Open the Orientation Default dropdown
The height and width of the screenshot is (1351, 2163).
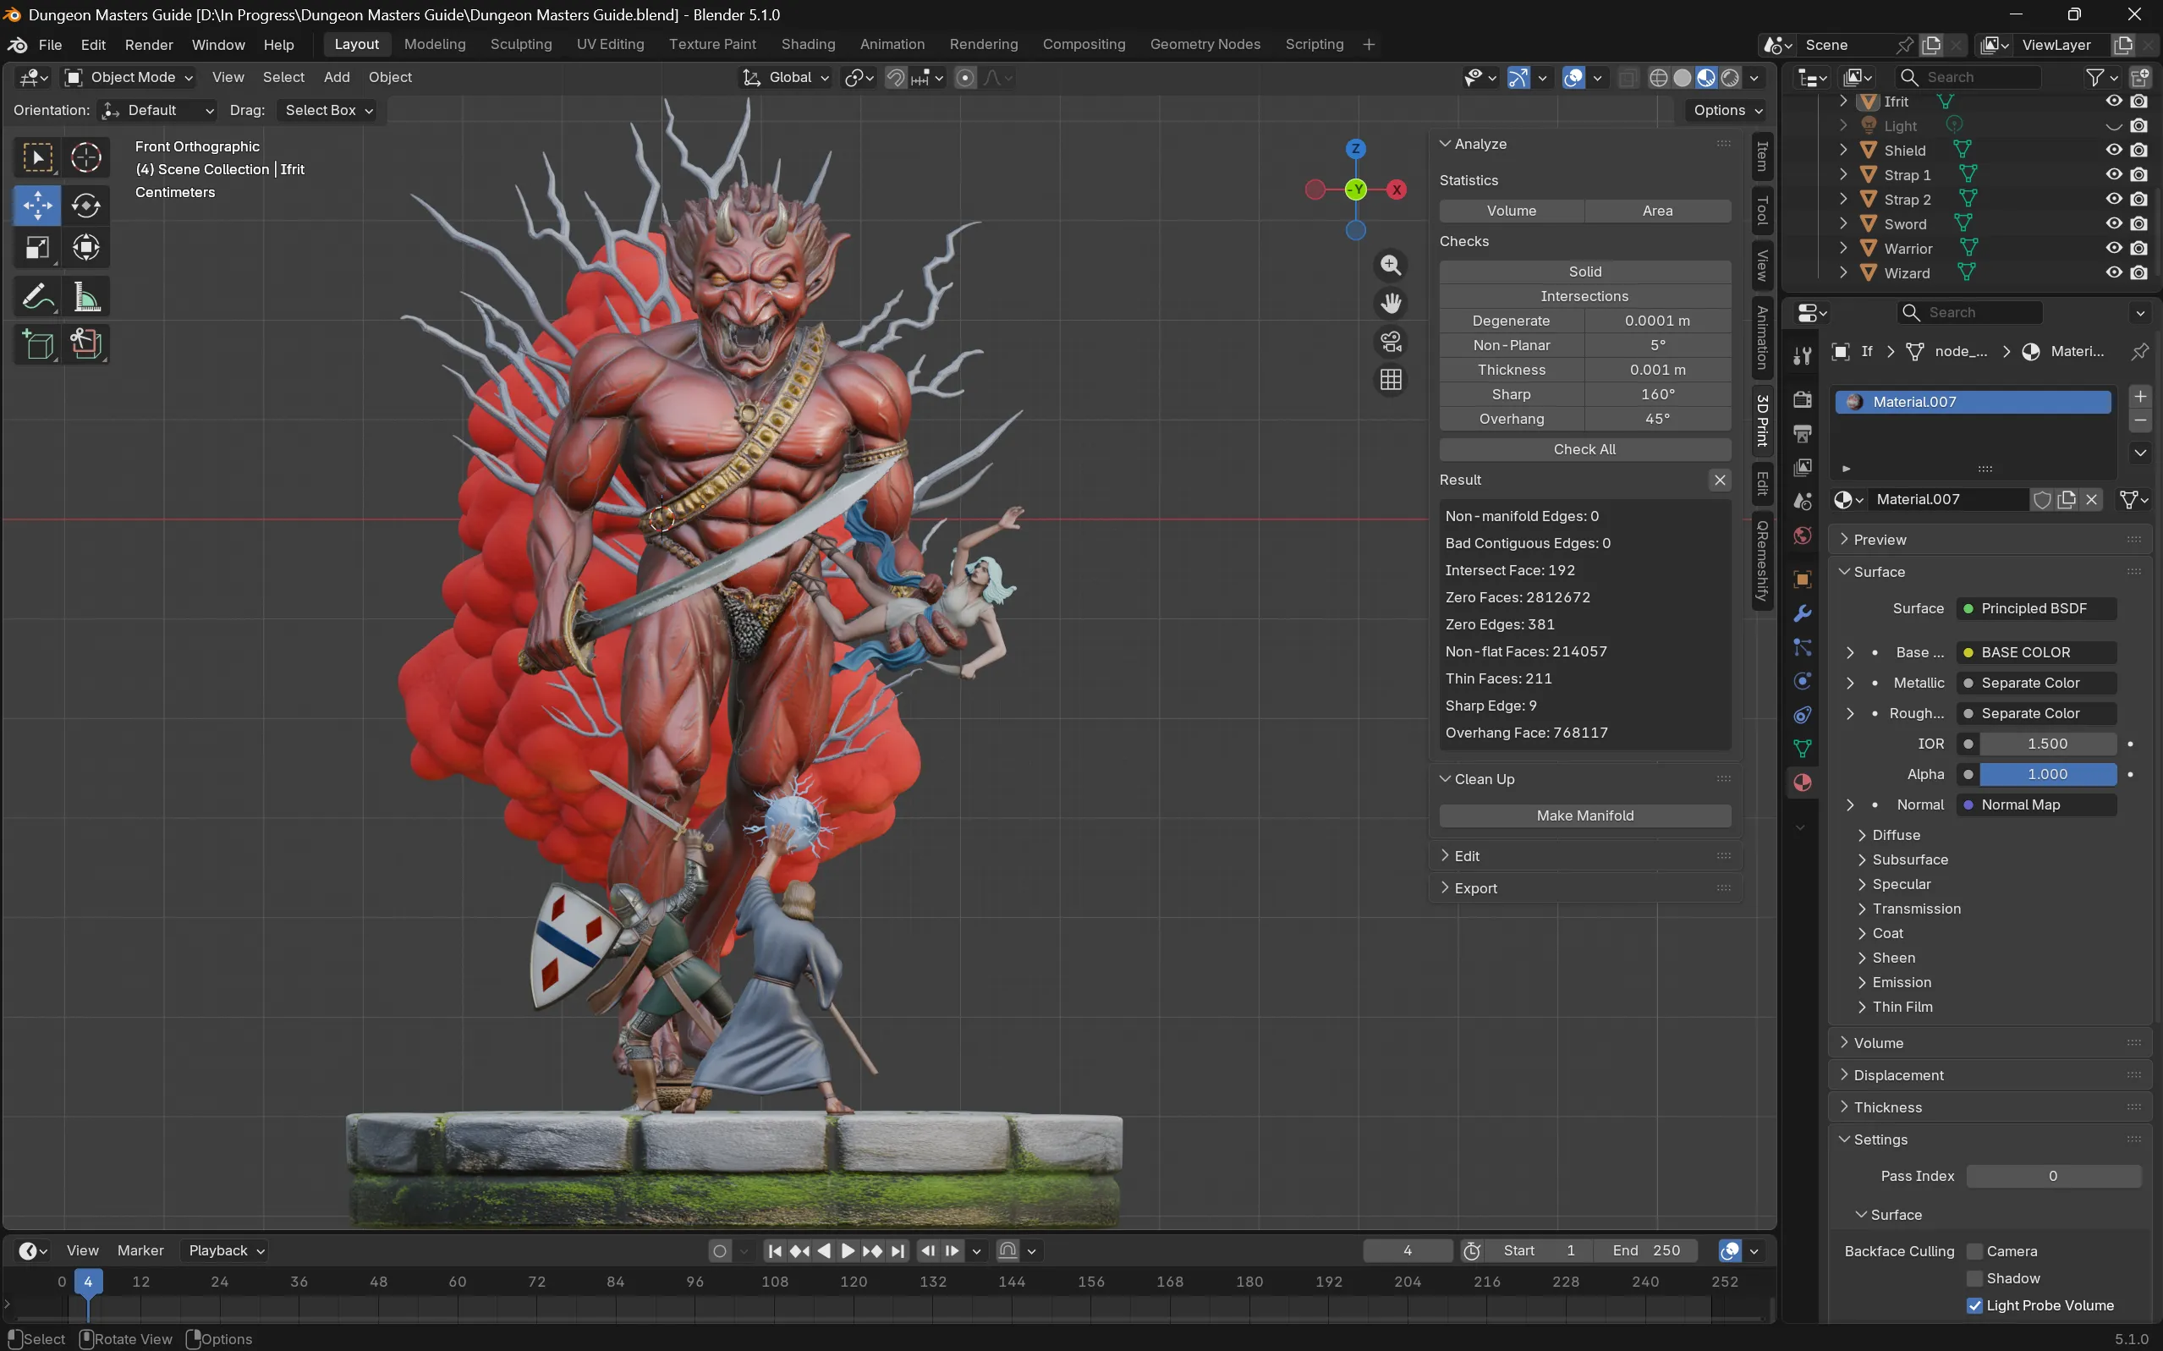point(157,111)
